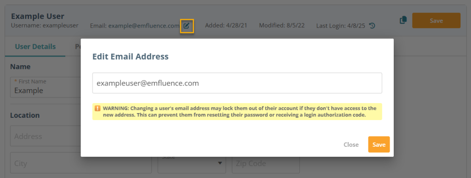Click the Username: exampleuser label
This screenshot has width=471, height=178.
[45, 25]
